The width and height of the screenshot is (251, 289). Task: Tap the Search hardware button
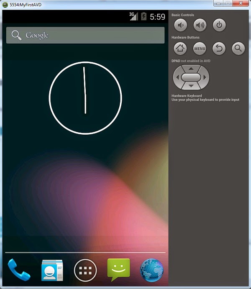(x=238, y=49)
